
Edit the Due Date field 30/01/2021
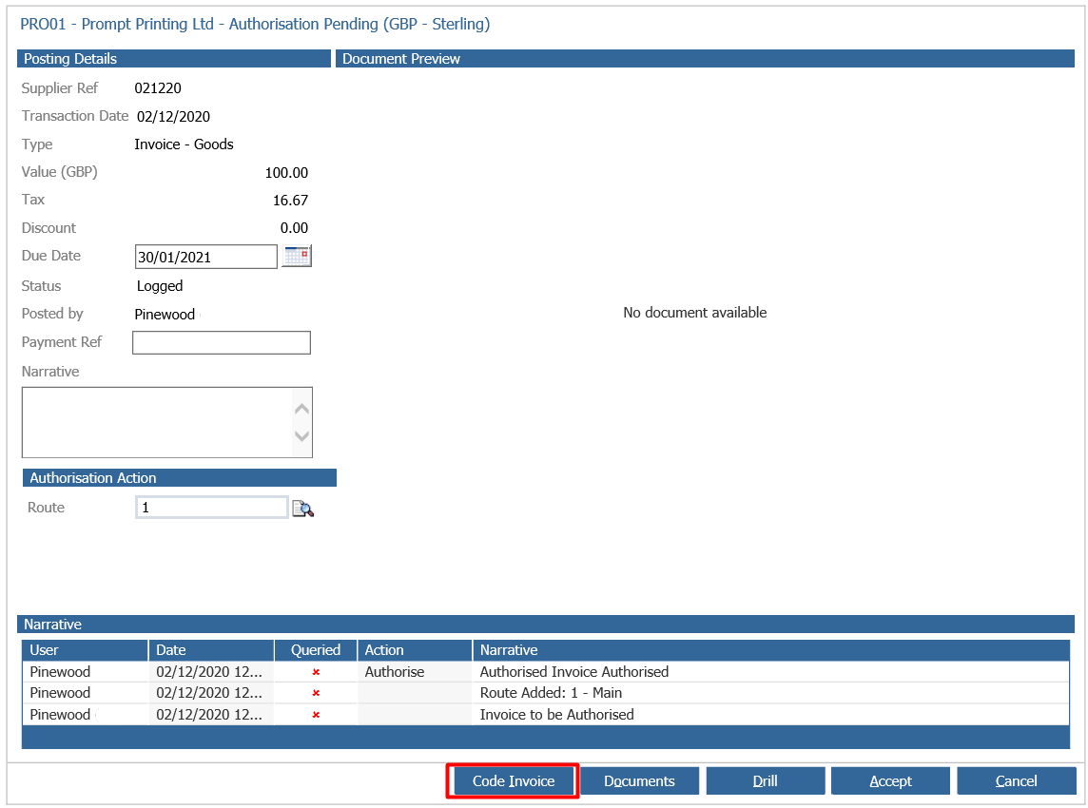tap(206, 257)
